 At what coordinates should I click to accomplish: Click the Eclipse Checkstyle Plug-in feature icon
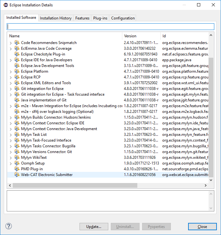pos(17,54)
